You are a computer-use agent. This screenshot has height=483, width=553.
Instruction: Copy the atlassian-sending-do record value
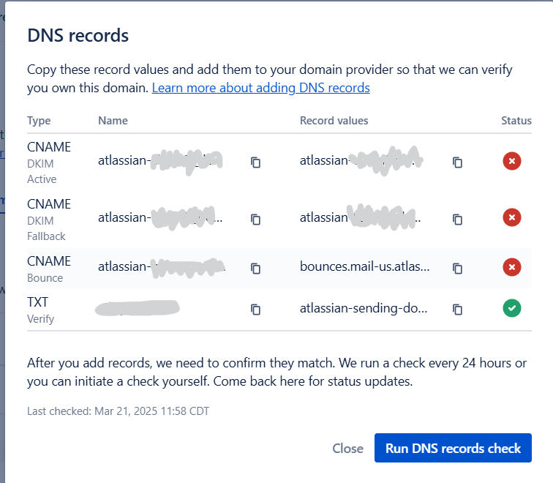point(457,310)
